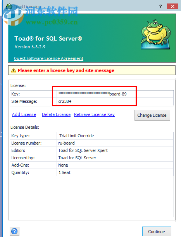
Task: Click the 'Key type:' label
Action: tap(21, 136)
